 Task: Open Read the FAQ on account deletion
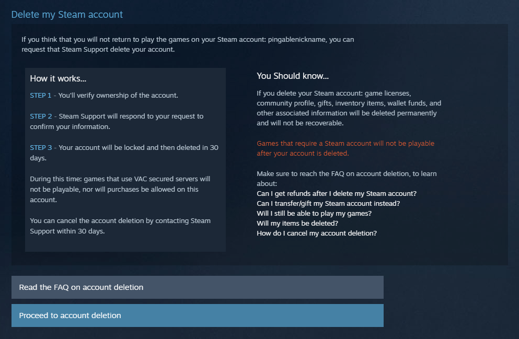point(197,287)
